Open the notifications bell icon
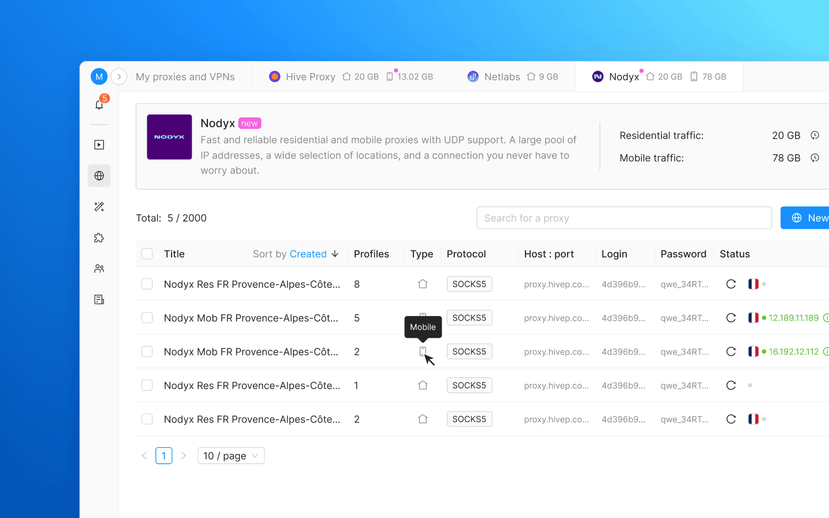The height and width of the screenshot is (518, 829). 99,105
